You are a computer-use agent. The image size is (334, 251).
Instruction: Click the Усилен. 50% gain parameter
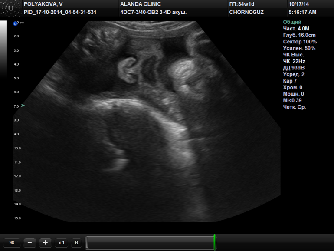[x=299, y=48]
